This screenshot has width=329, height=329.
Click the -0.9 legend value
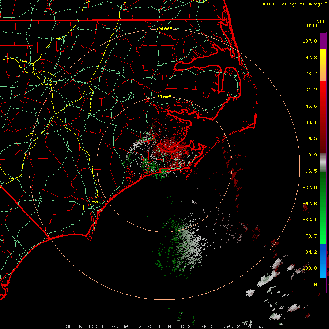tap(311, 155)
